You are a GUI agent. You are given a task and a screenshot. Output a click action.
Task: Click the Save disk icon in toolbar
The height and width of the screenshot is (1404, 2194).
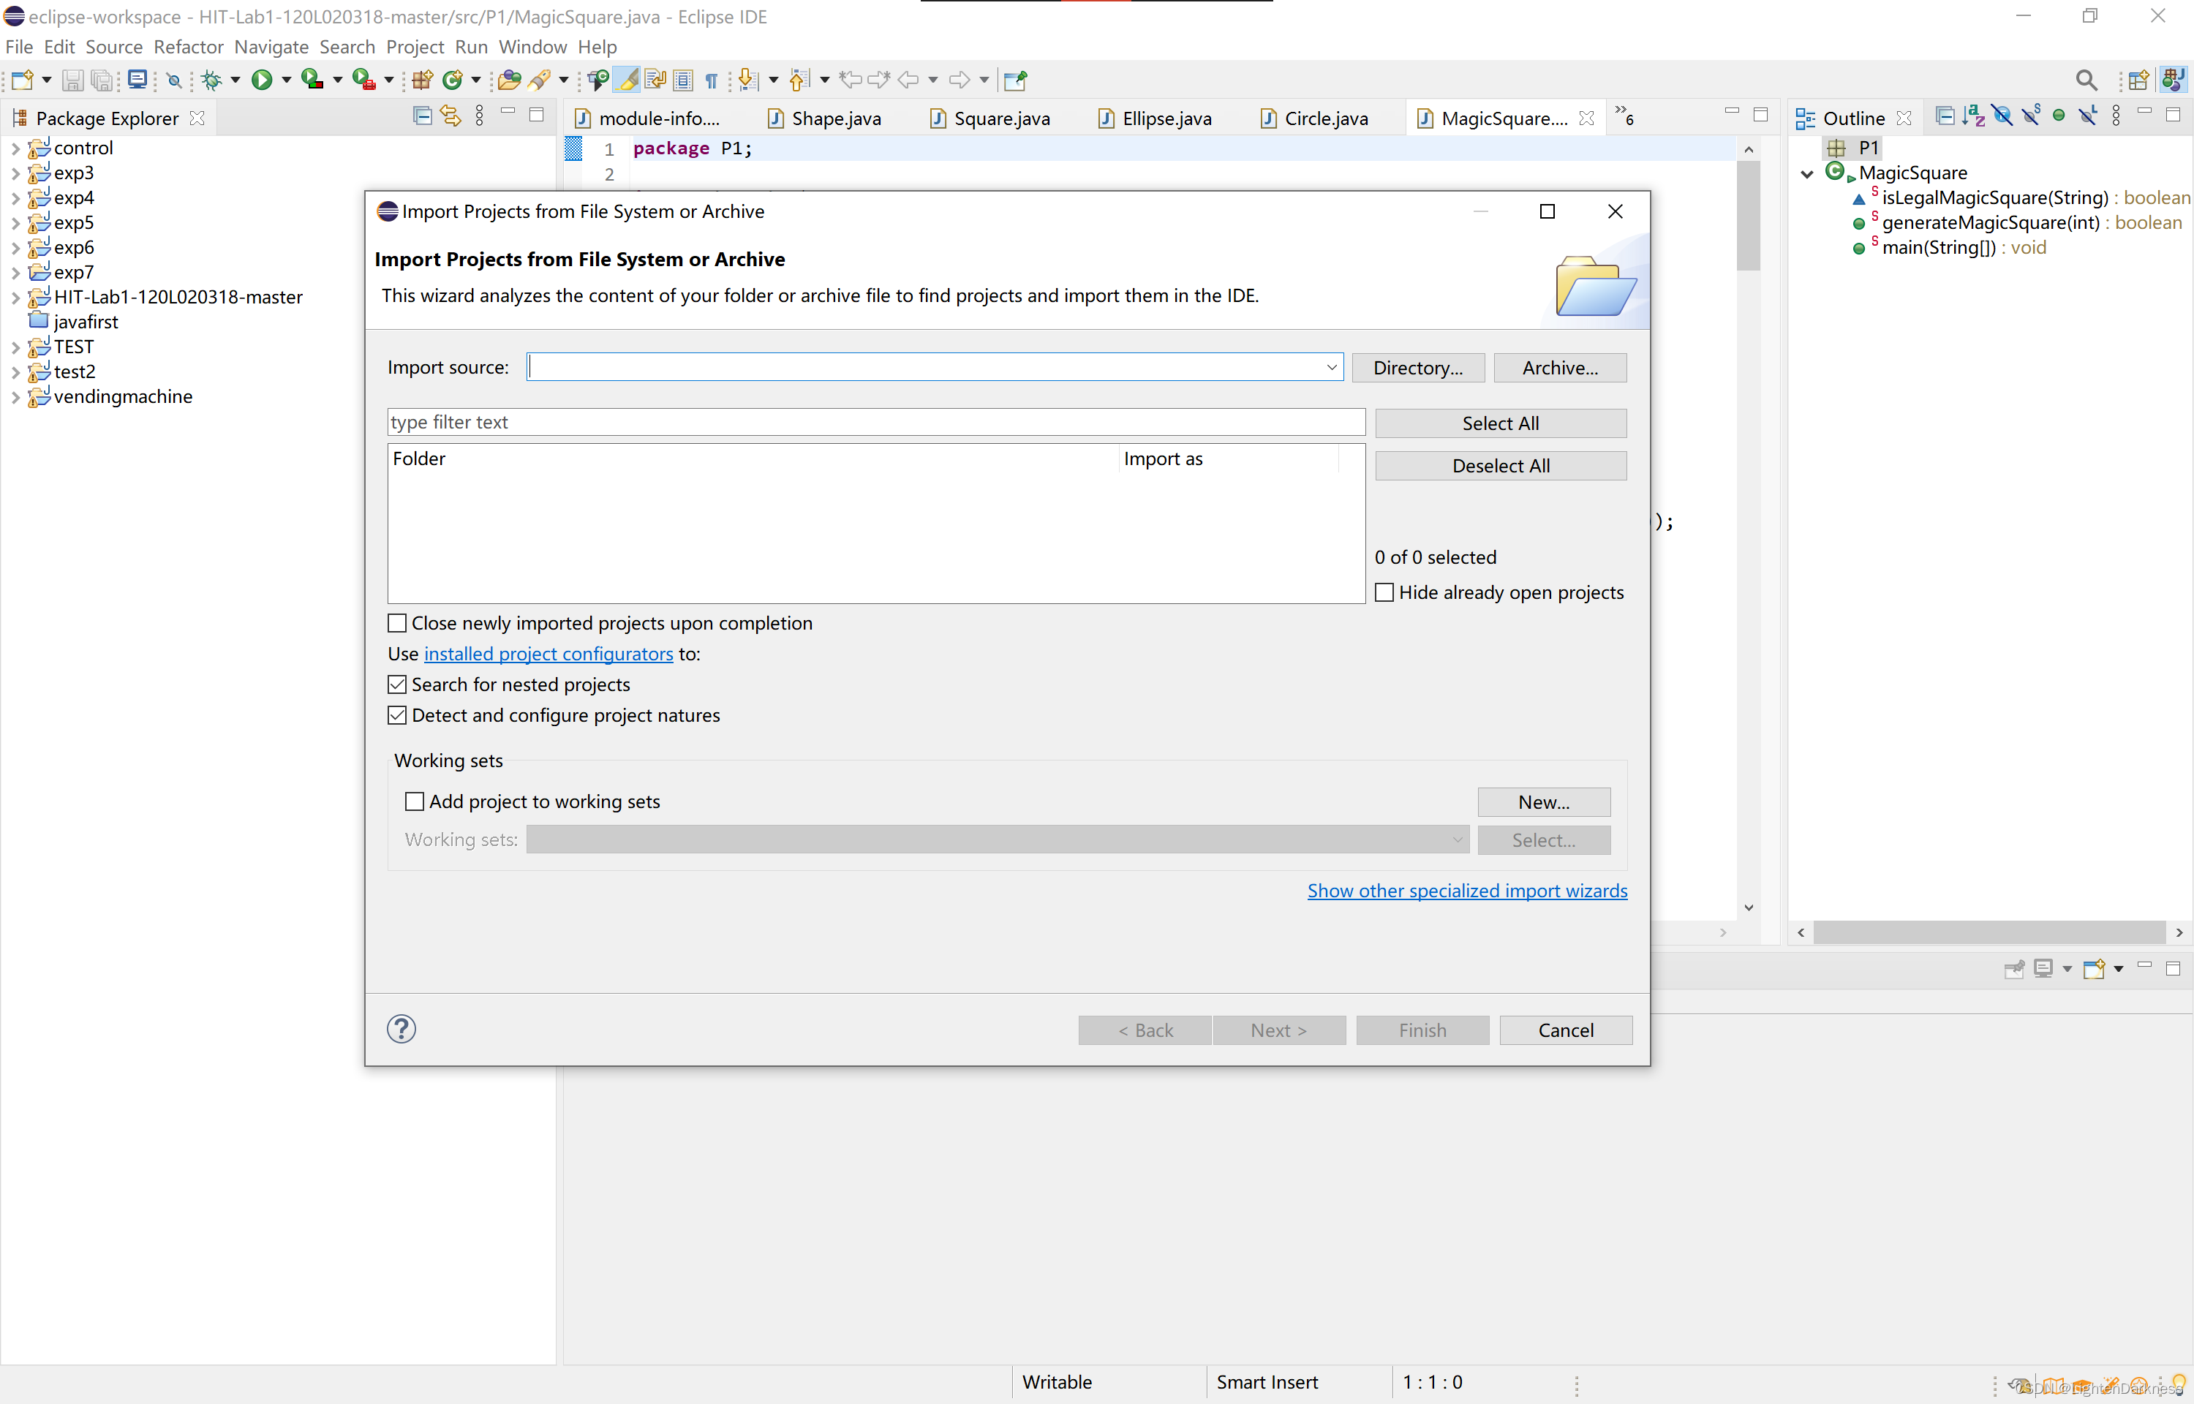tap(72, 80)
